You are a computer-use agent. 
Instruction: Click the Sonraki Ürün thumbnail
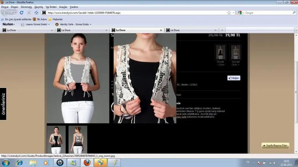[235, 52]
